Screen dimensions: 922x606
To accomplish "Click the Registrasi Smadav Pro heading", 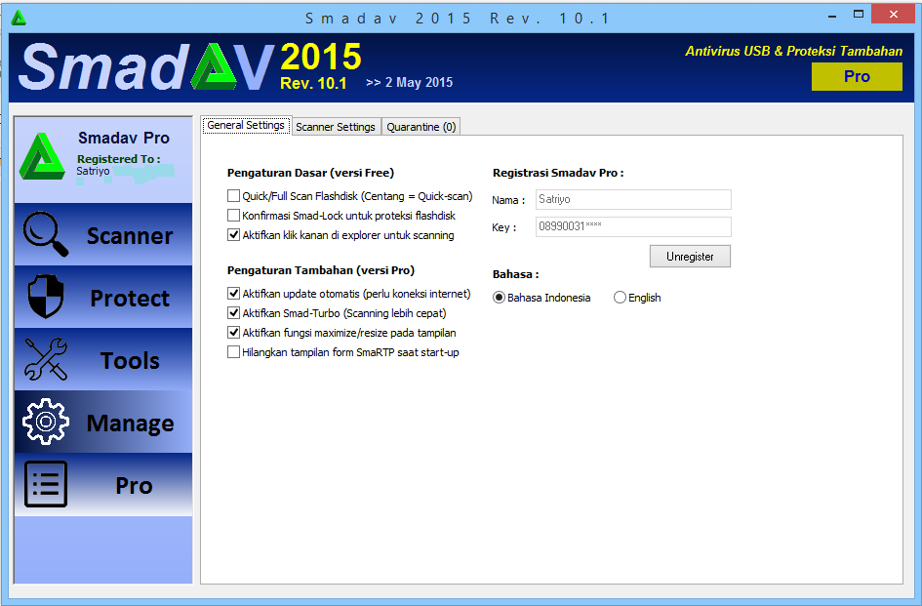I will [x=558, y=173].
